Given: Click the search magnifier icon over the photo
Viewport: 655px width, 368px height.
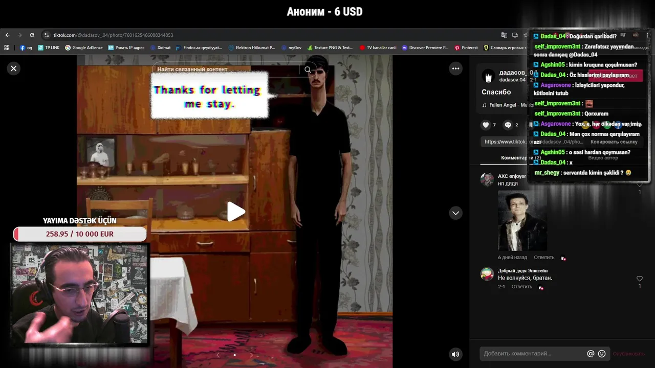Looking at the screenshot, I should 308,70.
